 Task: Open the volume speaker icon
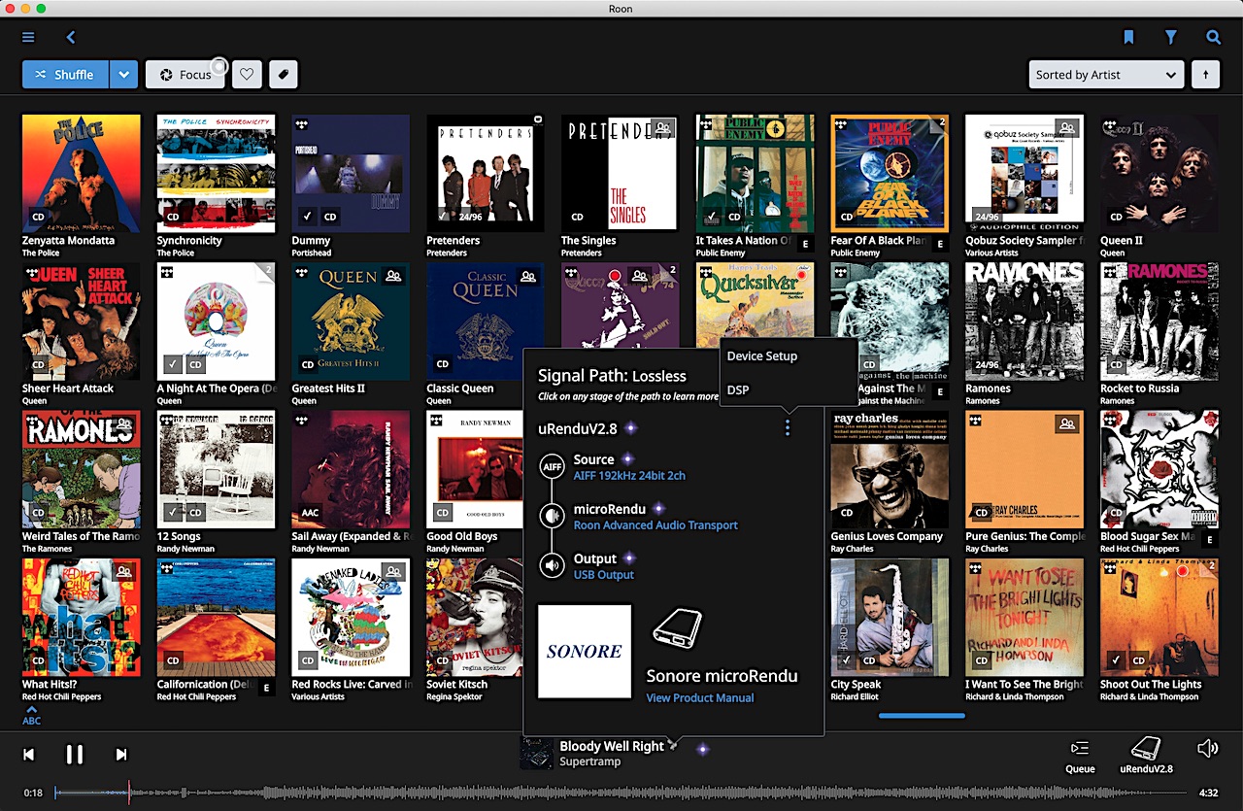click(x=1207, y=749)
